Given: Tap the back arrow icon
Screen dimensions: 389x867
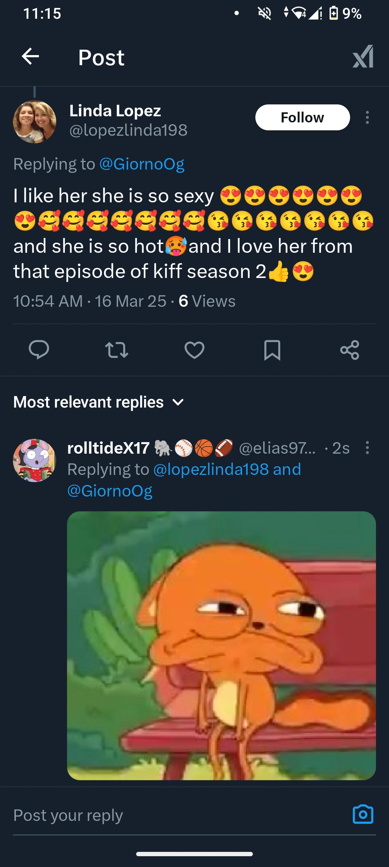Looking at the screenshot, I should (x=30, y=57).
